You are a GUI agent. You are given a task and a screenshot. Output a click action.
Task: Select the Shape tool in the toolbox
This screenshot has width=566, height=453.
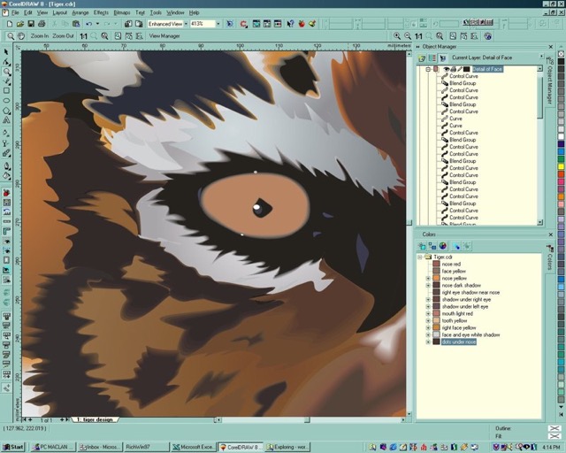click(6, 62)
